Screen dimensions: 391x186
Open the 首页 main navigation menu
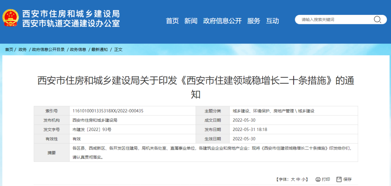pyautogui.click(x=172, y=21)
